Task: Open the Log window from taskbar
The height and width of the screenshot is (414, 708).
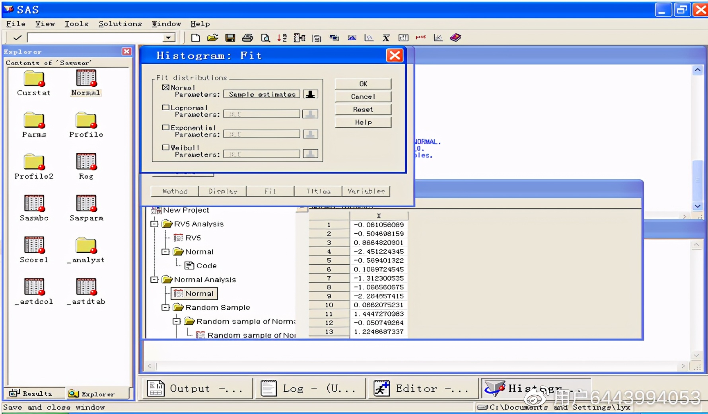Action: pyautogui.click(x=310, y=388)
